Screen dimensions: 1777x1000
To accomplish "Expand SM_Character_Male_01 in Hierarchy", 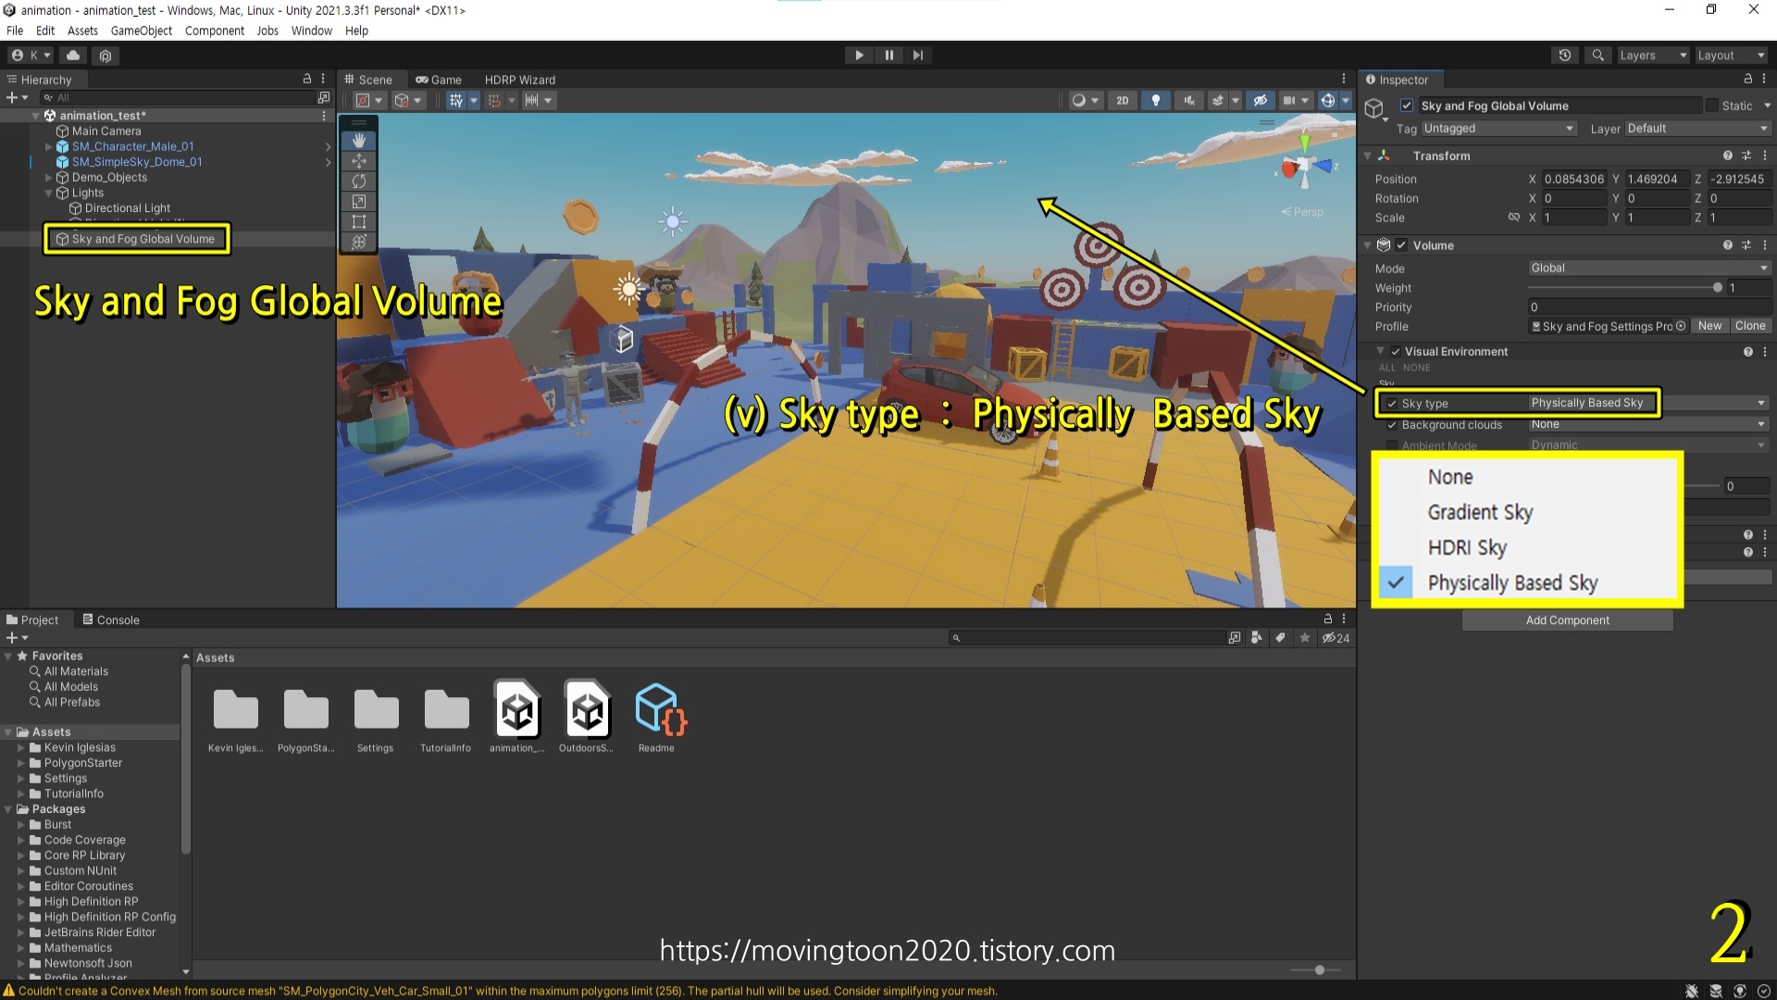I will (49, 146).
